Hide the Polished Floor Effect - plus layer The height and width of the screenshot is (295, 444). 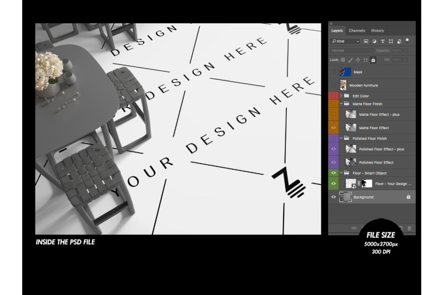334,149
